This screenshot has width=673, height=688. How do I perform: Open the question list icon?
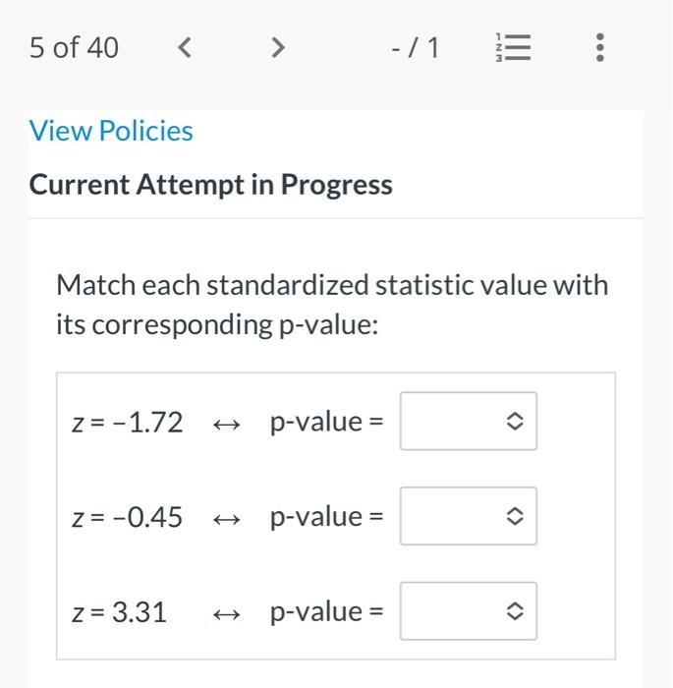click(x=512, y=47)
